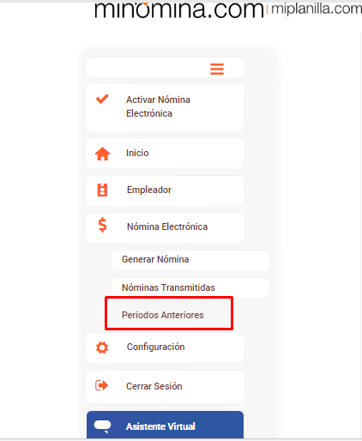Viewport: 362px width, 441px height.
Task: Open Activar Nómina Electrónica menu item
Action: click(166, 108)
